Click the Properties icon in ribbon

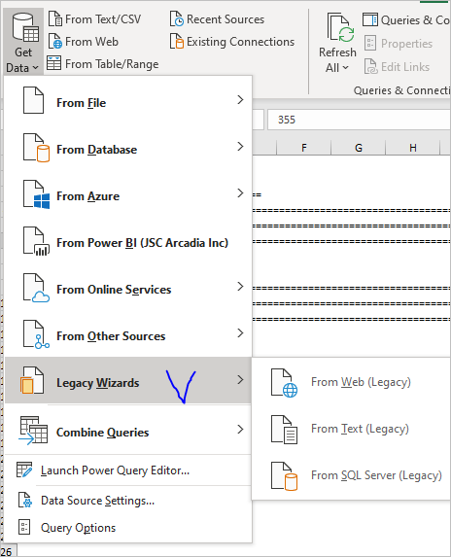[370, 43]
